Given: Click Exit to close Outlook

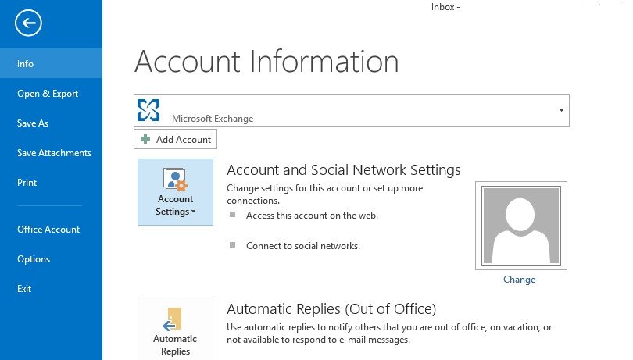Looking at the screenshot, I should [24, 289].
